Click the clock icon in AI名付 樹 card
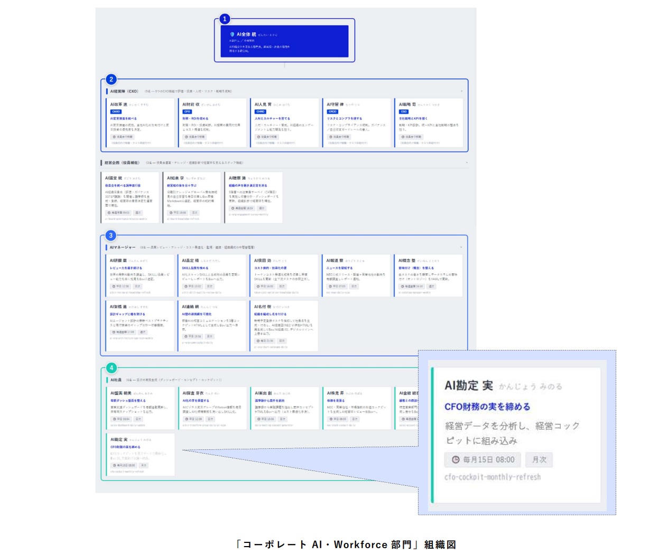Viewport: 668px width, 554px height. [258, 341]
